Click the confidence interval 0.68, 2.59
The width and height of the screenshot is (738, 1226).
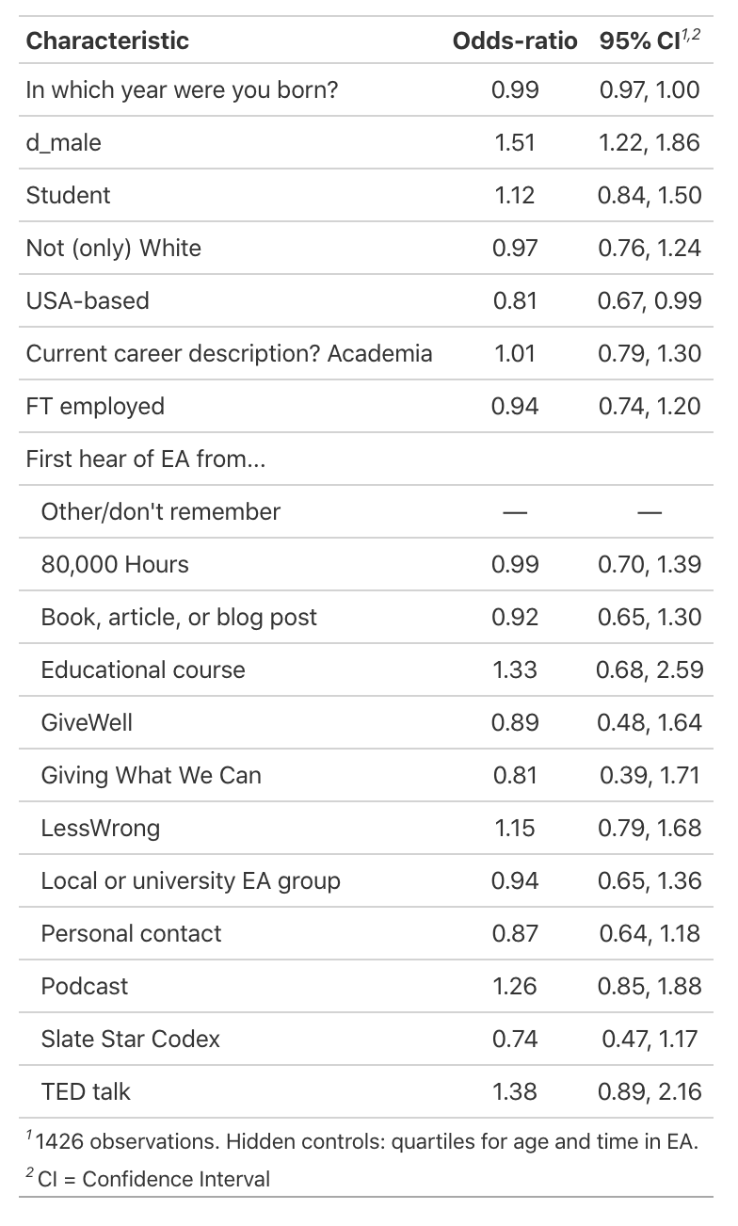point(650,669)
